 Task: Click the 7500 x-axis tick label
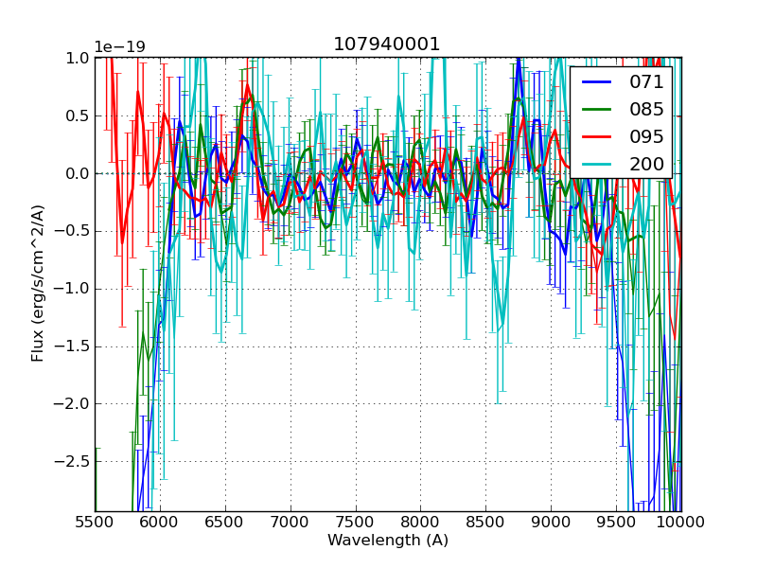(356, 522)
